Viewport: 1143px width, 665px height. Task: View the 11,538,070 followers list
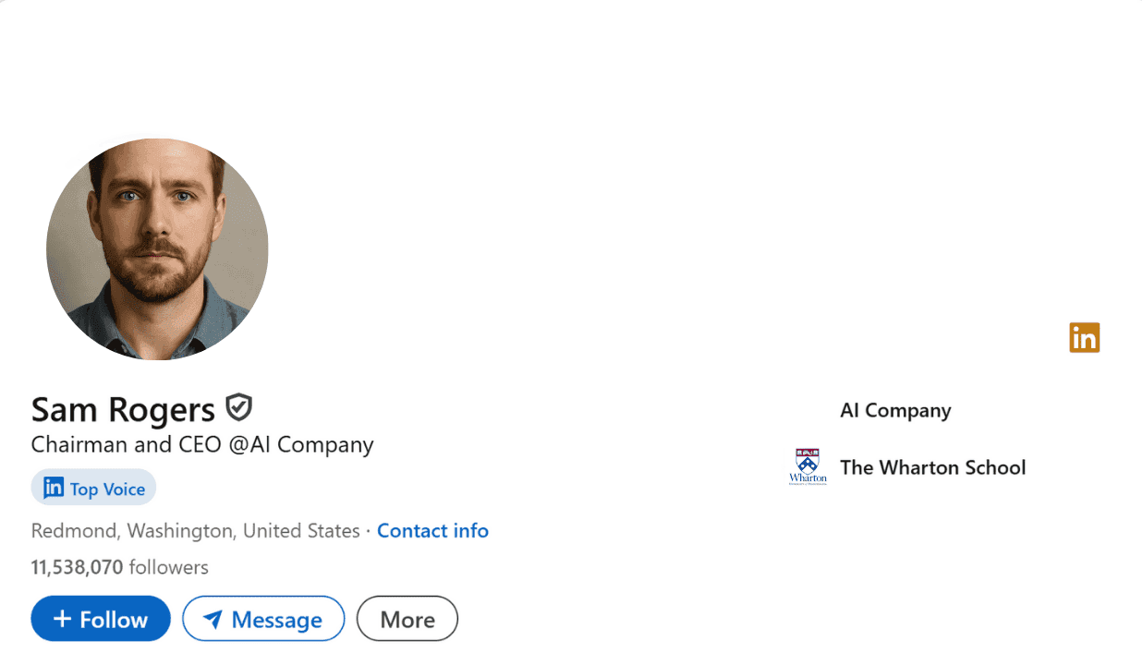(77, 566)
